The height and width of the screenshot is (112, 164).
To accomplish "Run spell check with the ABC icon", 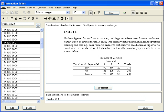I will point(29,13).
